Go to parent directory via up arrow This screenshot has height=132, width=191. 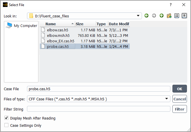(x=161, y=16)
